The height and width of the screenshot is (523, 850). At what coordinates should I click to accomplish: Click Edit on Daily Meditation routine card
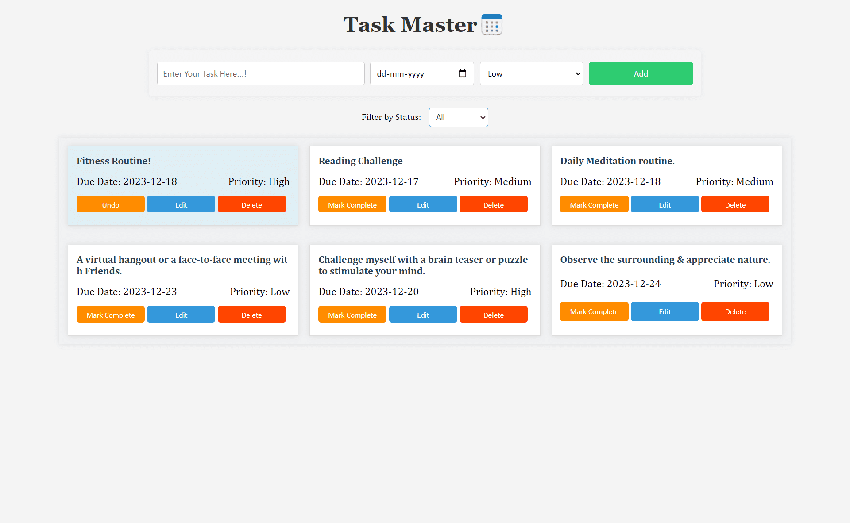coord(665,204)
